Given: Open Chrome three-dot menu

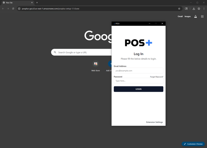Looking at the screenshot, I should coord(204,9).
